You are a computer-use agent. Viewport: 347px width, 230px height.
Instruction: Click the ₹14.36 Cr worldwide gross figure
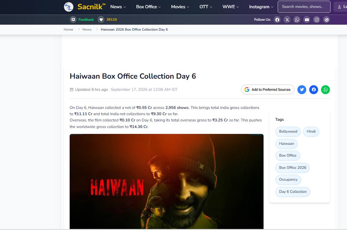[139, 127]
